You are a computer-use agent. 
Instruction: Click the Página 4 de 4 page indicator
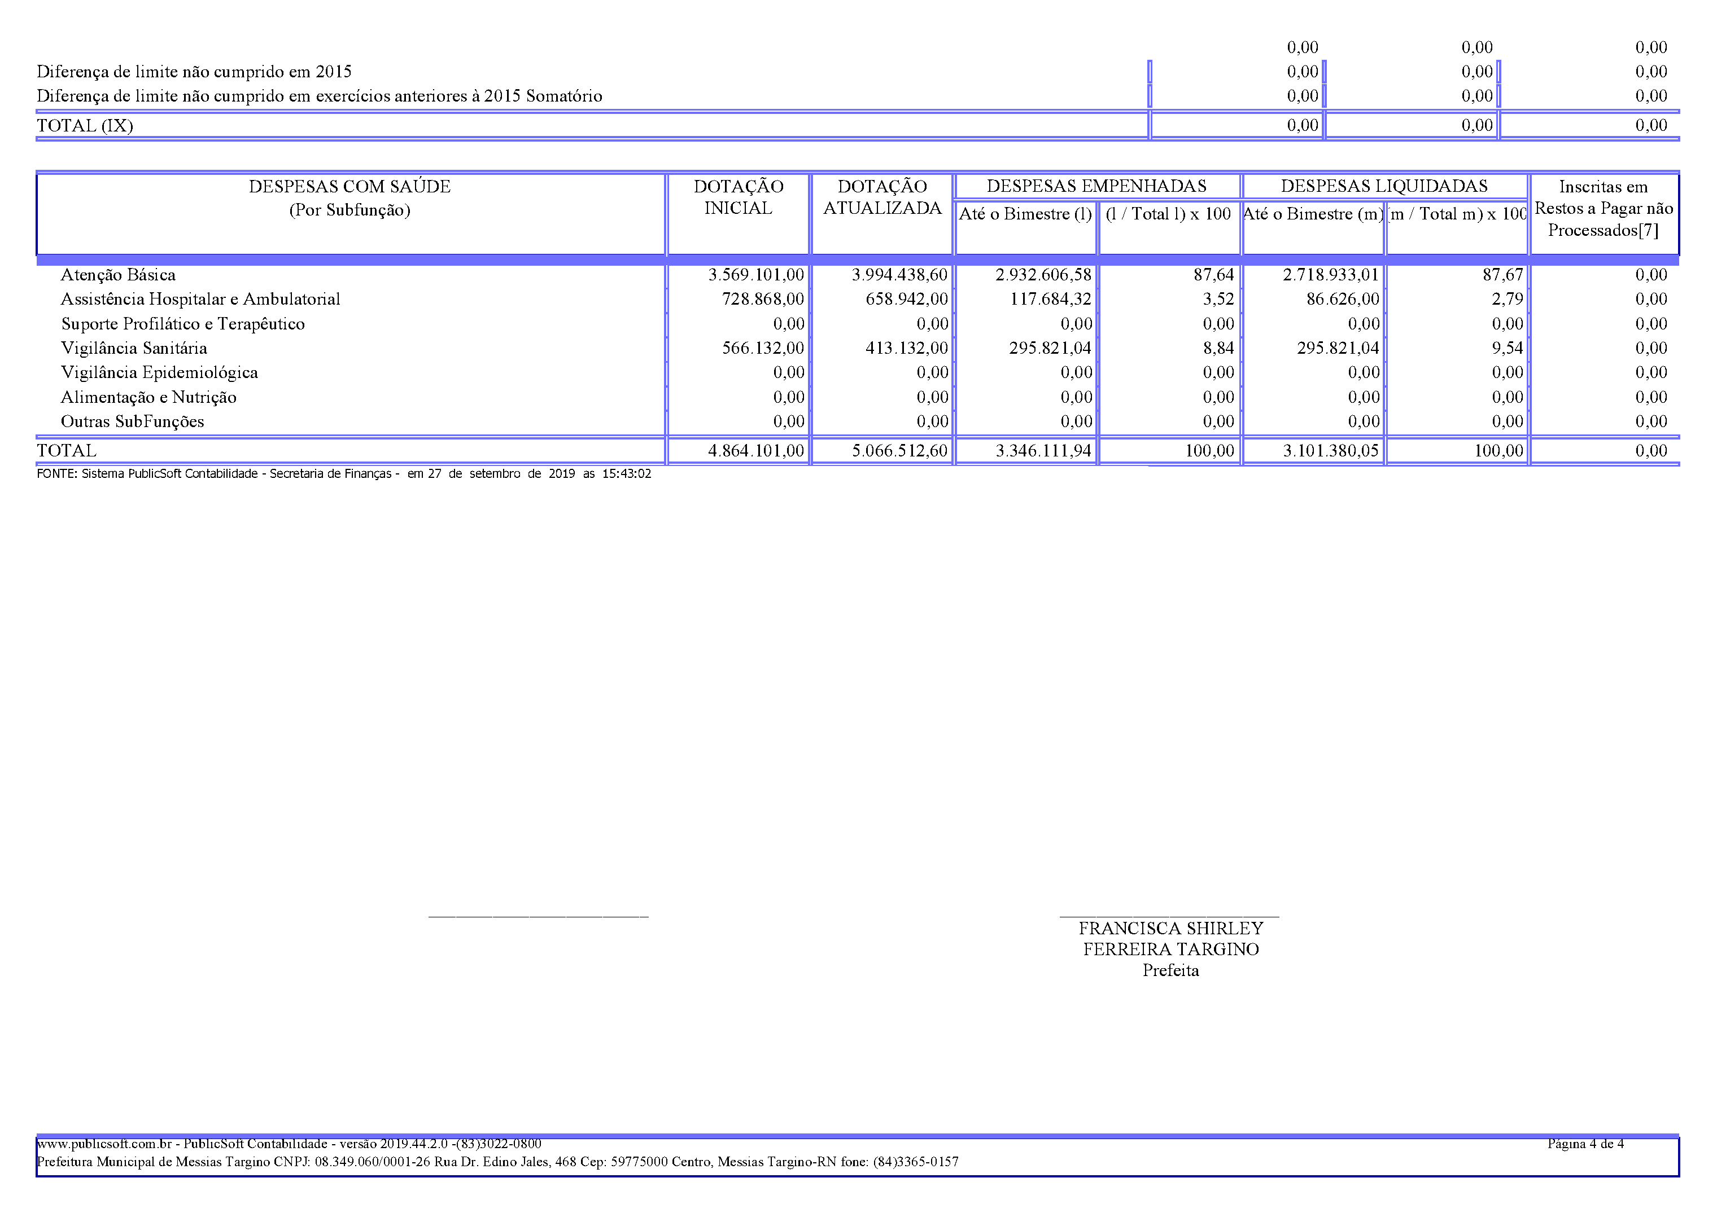point(1585,1144)
